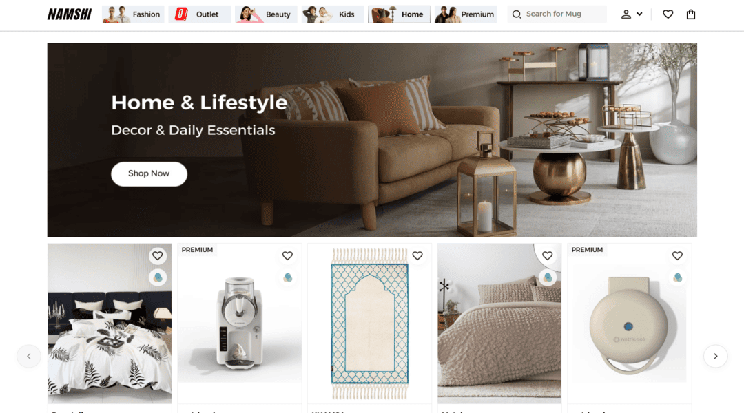Go to the Outlet section
This screenshot has width=744, height=413.
coord(200,14)
